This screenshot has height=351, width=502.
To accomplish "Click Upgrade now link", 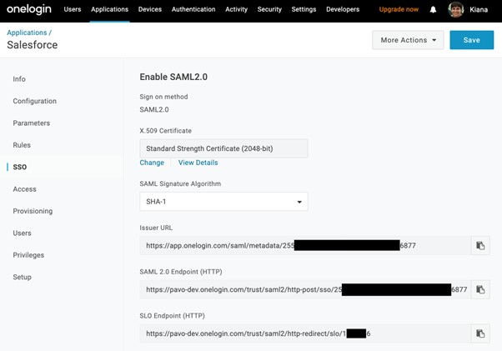I will click(399, 9).
